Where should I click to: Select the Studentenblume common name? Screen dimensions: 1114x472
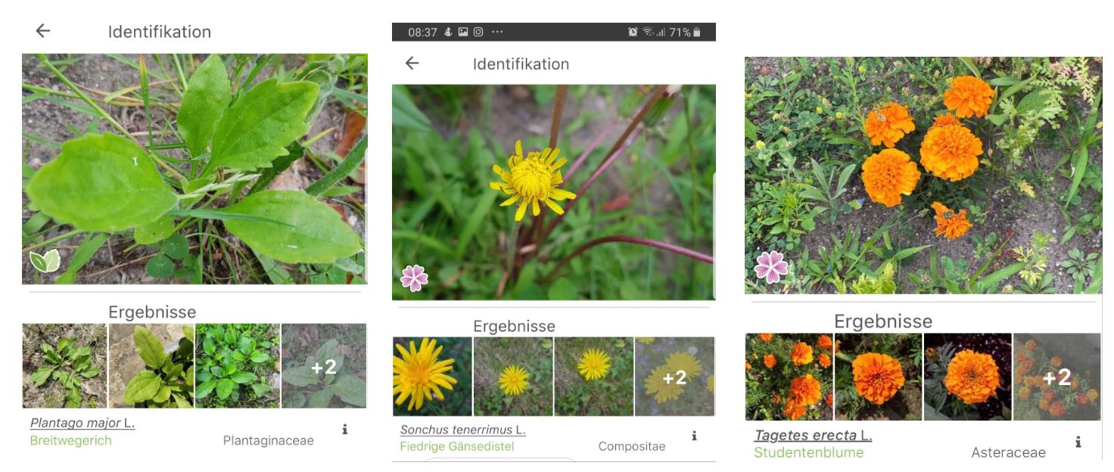click(808, 452)
